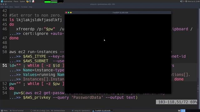Click the volume speaker icon in tray
The width and height of the screenshot is (200, 112).
tap(181, 1)
